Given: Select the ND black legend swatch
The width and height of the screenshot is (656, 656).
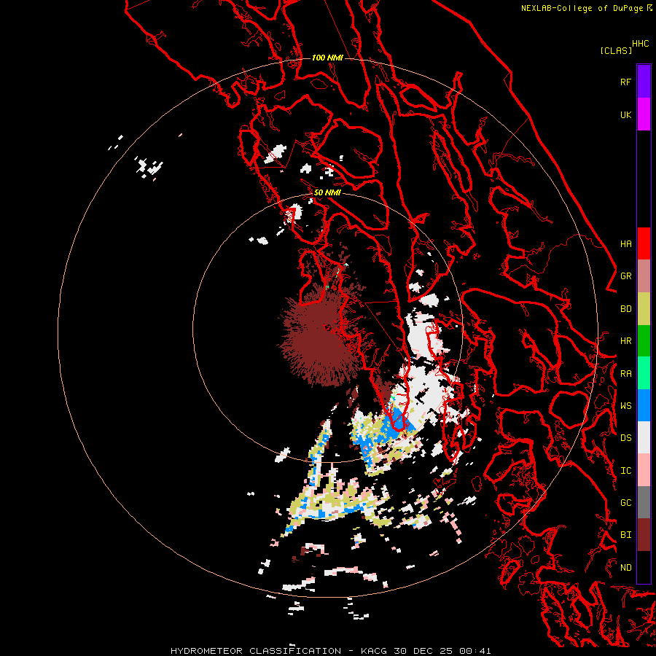Looking at the screenshot, I should [x=644, y=567].
